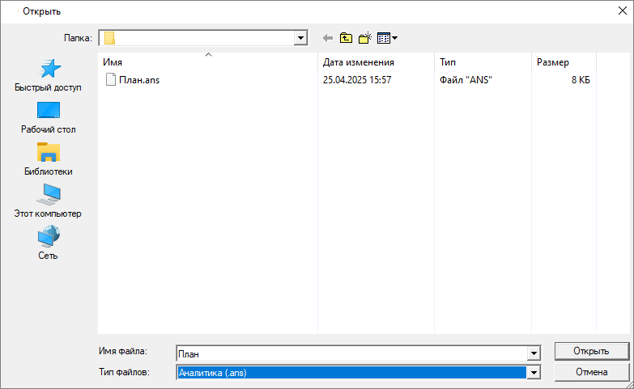Sort by Тип column header

coord(482,62)
